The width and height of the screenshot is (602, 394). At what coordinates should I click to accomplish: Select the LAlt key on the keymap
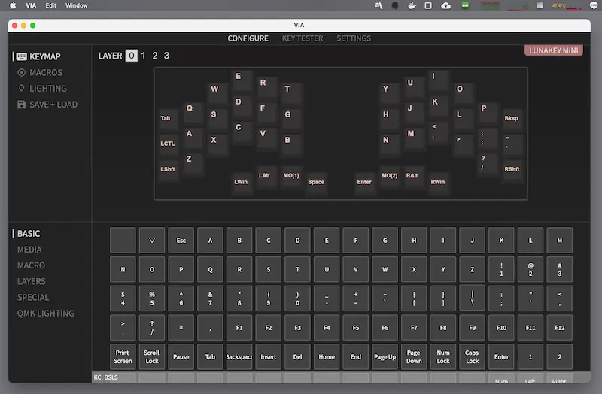coord(266,177)
